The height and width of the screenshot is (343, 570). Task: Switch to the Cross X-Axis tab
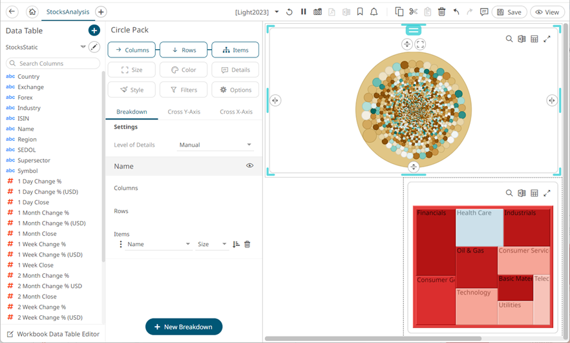click(236, 112)
